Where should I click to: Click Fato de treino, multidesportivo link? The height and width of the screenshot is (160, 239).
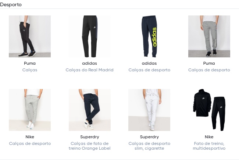click(209, 146)
